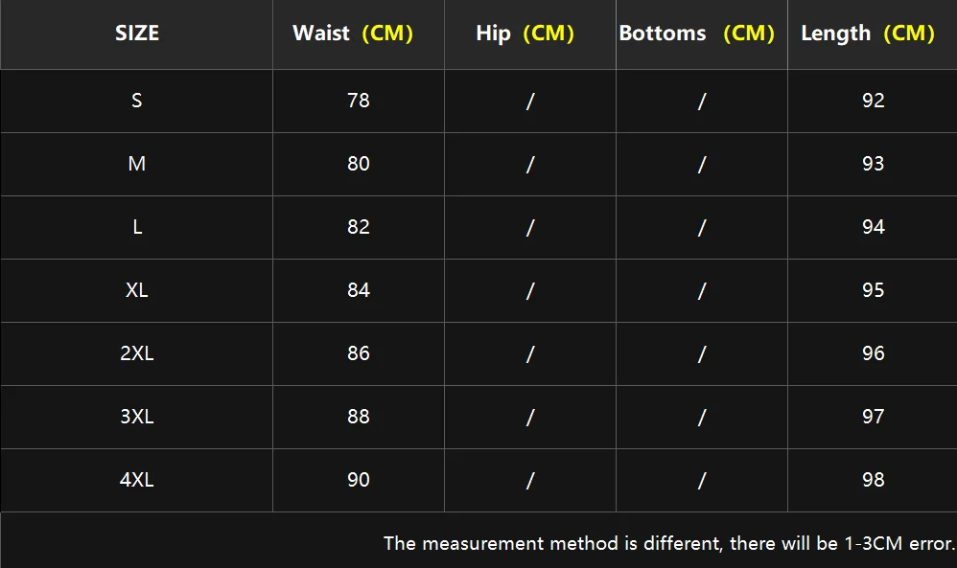This screenshot has width=957, height=568.
Task: Click the Hip slash cell in the M row
Action: [529, 164]
